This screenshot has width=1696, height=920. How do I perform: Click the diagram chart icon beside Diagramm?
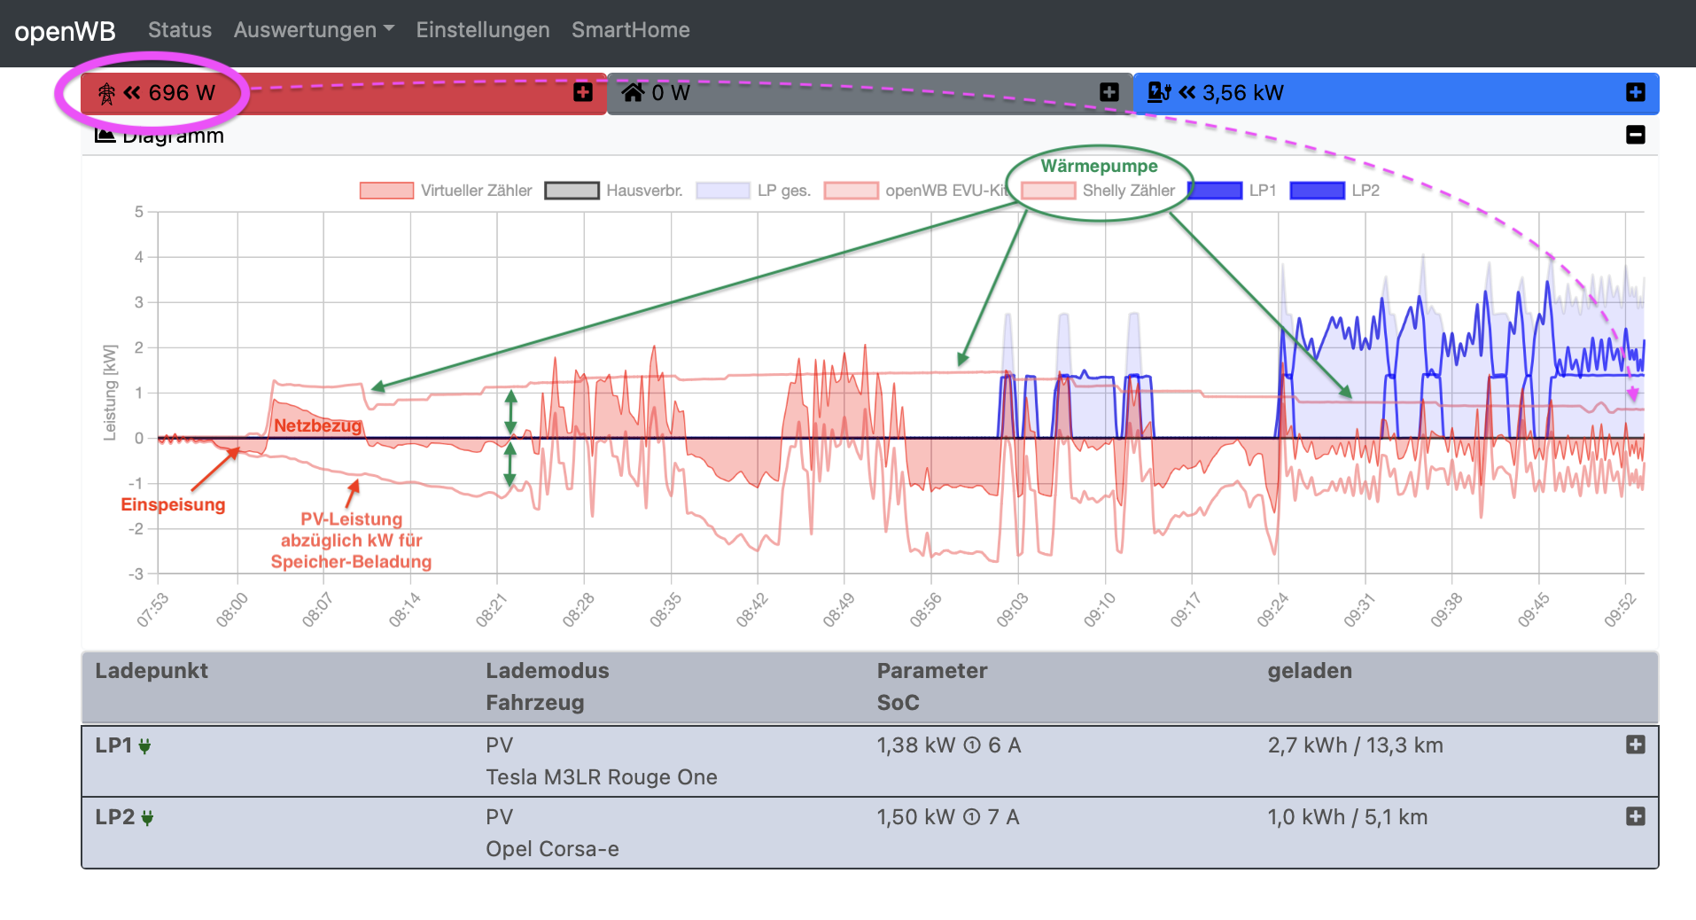(x=105, y=136)
